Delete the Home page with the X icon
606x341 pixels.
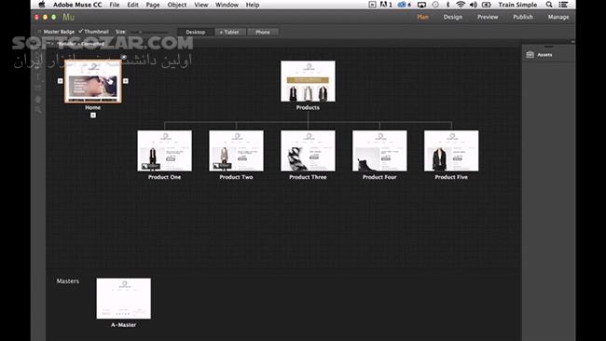tap(124, 57)
